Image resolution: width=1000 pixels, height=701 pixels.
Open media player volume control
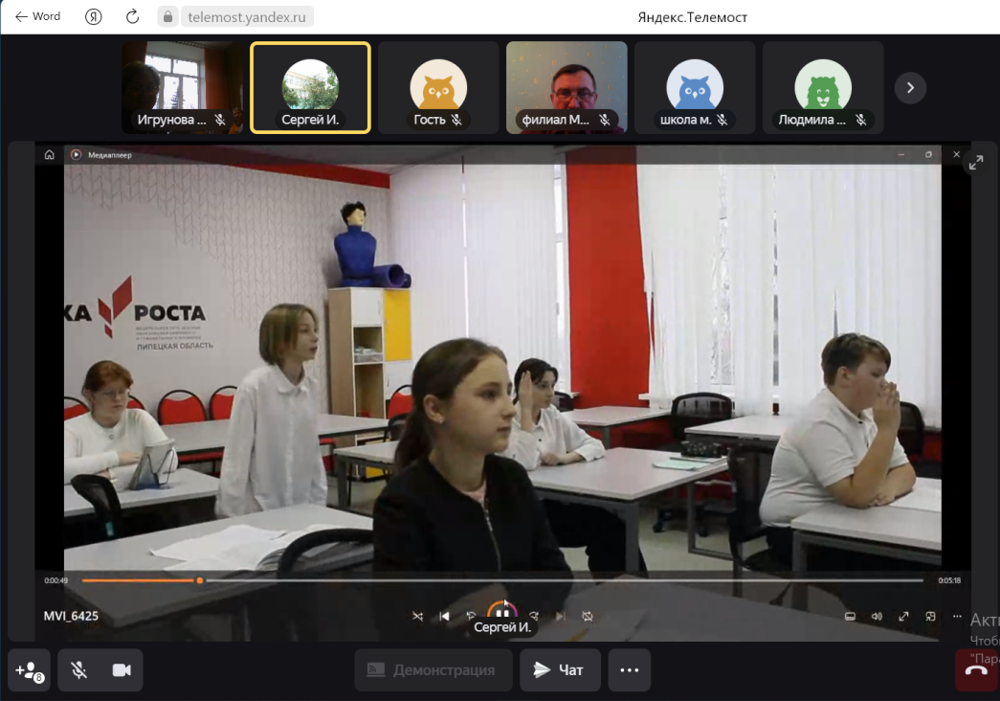877,616
